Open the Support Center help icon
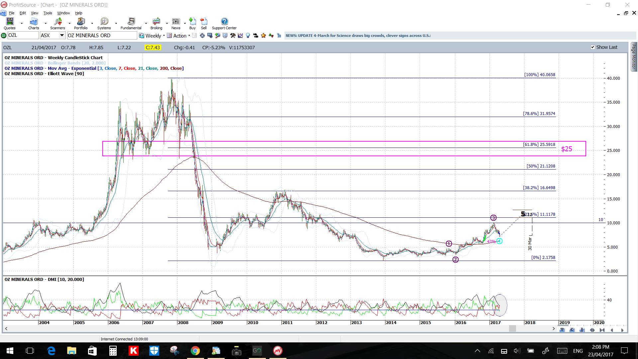 [x=224, y=24]
